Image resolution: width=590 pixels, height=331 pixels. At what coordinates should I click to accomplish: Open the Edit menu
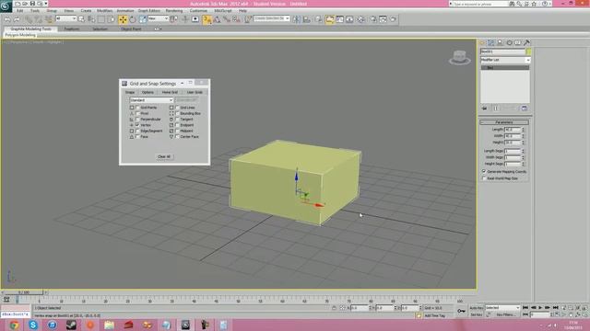click(x=20, y=11)
